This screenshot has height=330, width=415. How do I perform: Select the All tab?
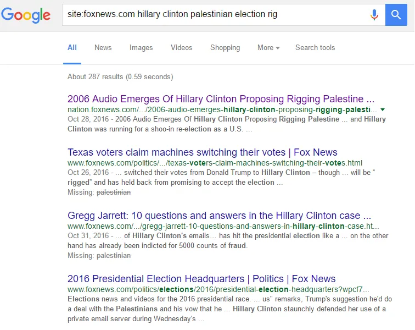pyautogui.click(x=72, y=48)
